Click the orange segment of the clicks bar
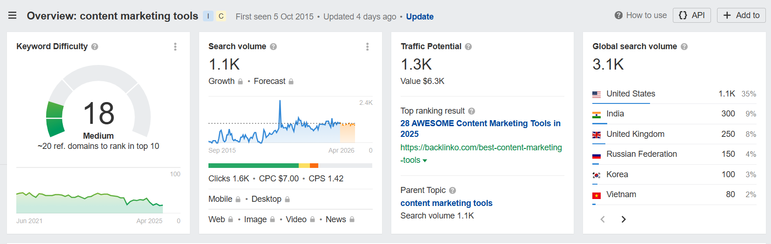 click(x=314, y=166)
